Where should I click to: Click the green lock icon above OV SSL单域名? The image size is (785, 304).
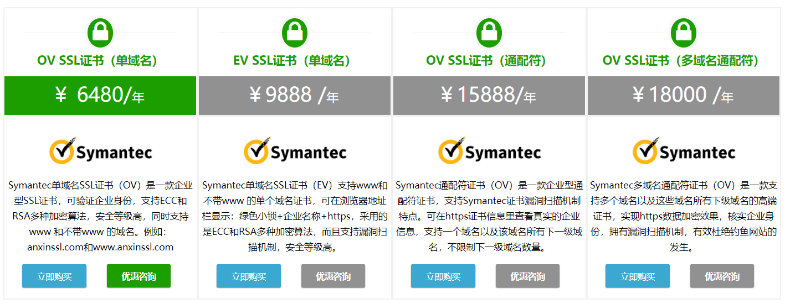(x=100, y=33)
